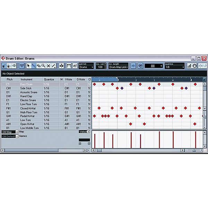
Task: Click the drum list scroll left arrow
Action: pyautogui.click(x=3, y=150)
